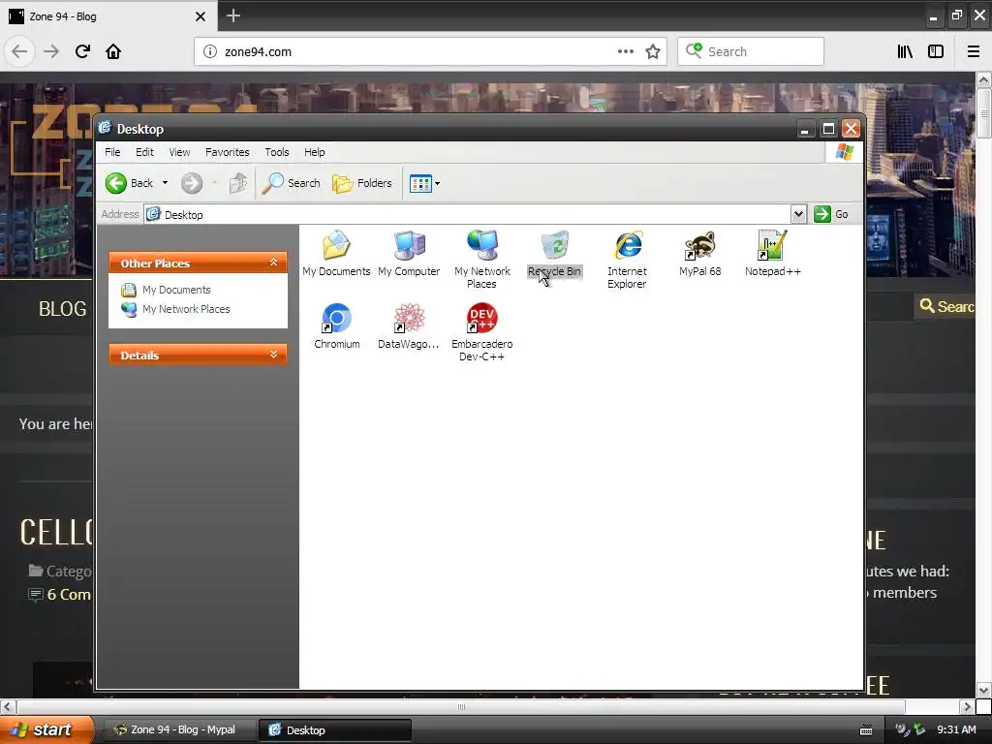
Task: Click the horizontal scrollbar right arrow
Action: coord(967,706)
